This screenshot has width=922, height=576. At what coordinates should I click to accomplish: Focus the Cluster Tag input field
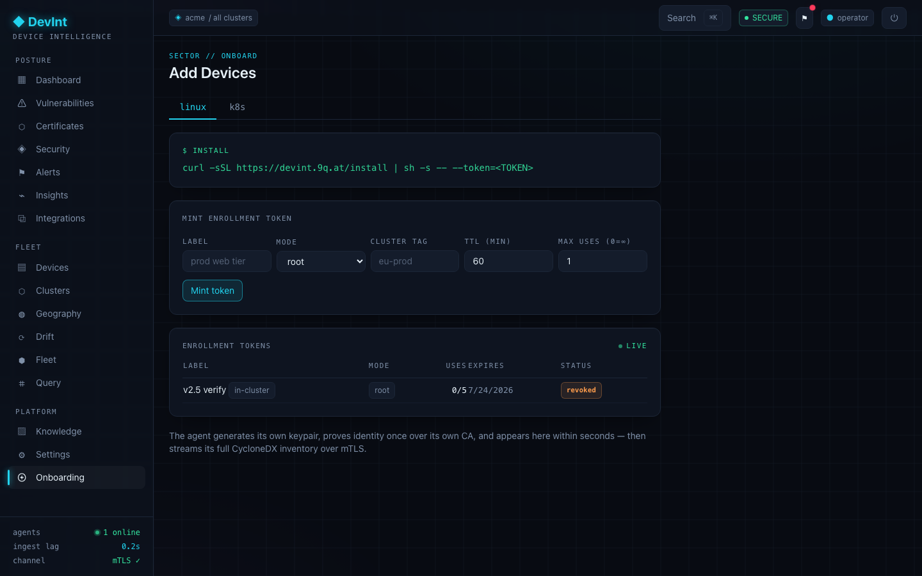coord(414,261)
